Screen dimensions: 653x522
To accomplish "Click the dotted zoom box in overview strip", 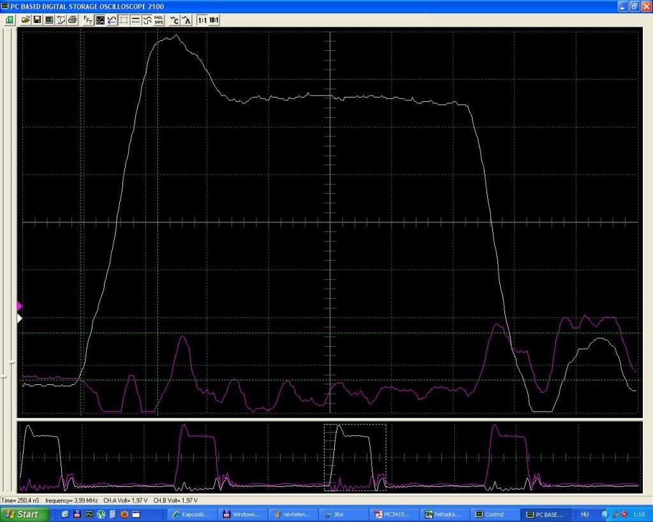I will pos(355,458).
